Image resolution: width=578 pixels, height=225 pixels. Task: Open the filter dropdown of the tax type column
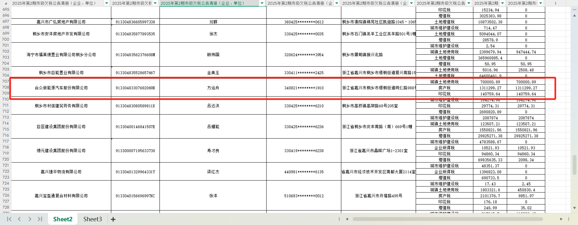point(469,3)
